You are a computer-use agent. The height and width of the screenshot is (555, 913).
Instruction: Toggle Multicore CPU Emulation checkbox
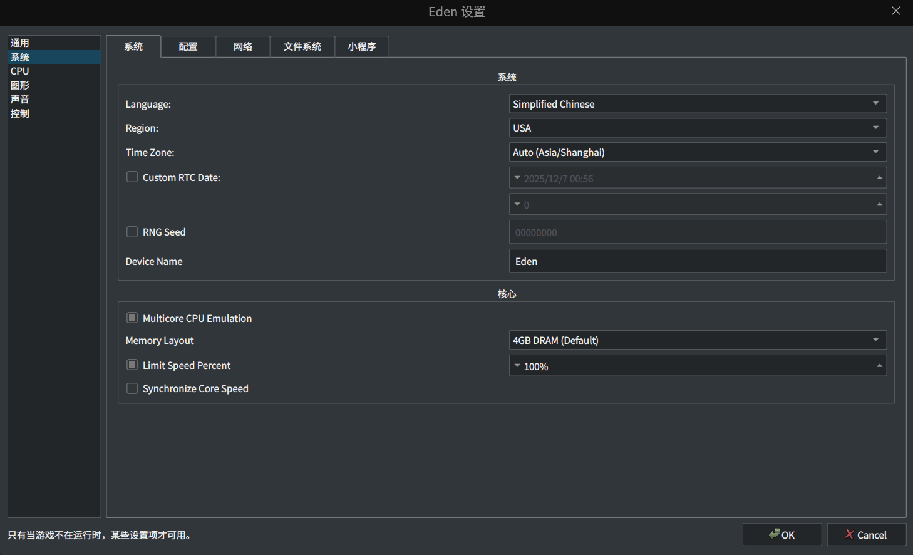[132, 318]
